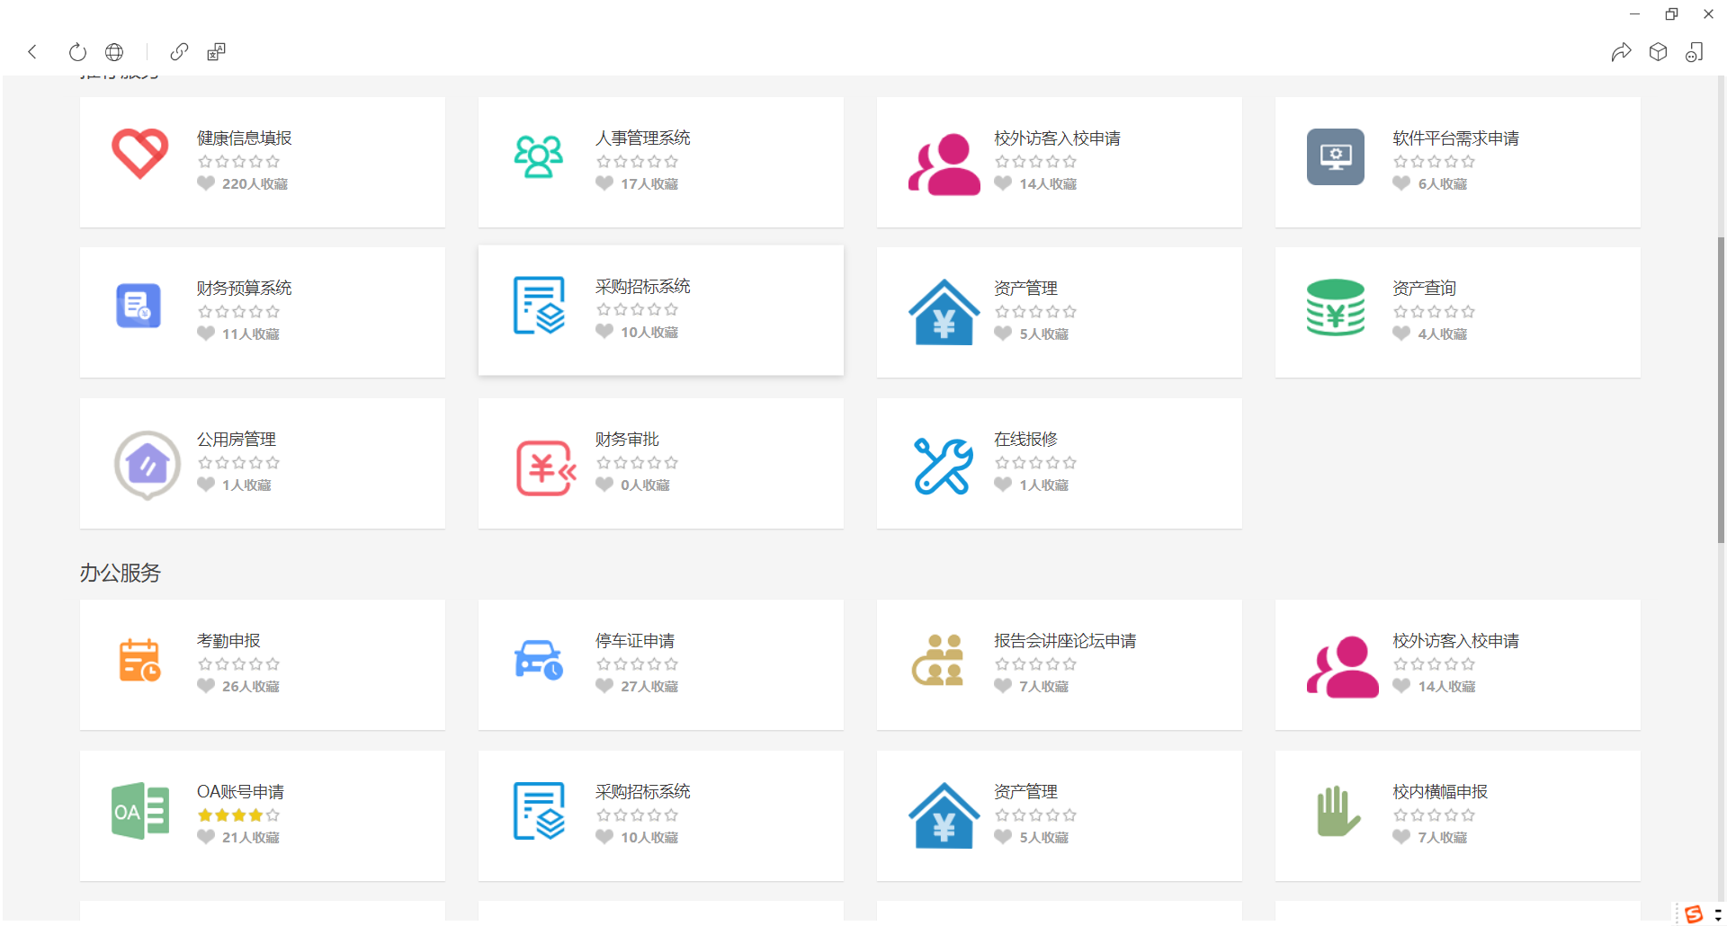Open the 资产查询 link
This screenshot has height=926, width=1727.
(1424, 288)
